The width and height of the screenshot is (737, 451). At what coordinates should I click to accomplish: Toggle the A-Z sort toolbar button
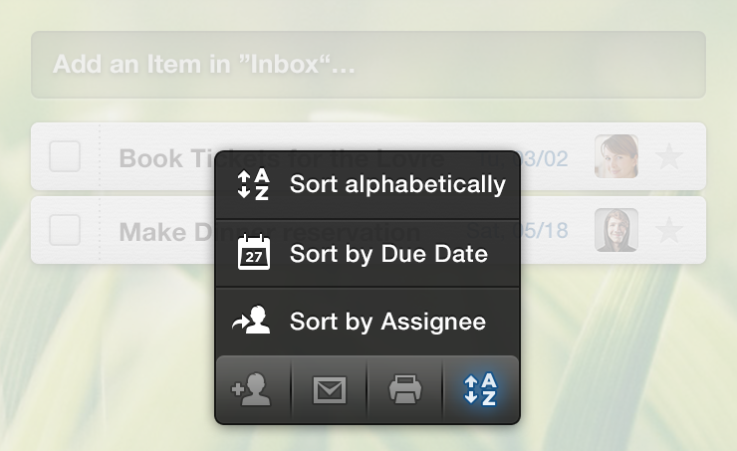[x=481, y=390]
